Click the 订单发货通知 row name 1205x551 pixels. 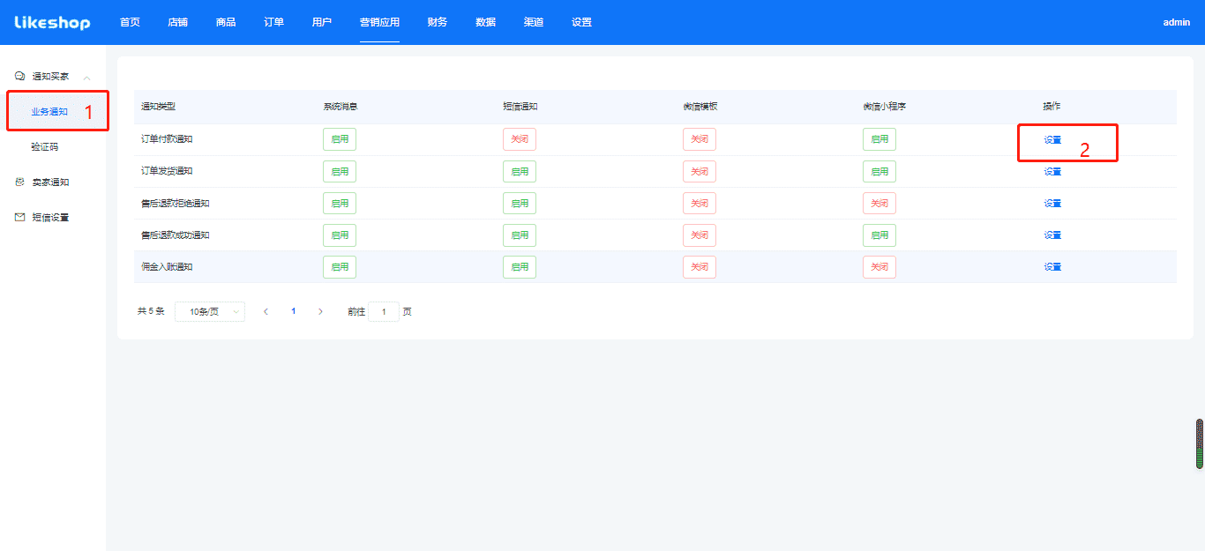[167, 171]
